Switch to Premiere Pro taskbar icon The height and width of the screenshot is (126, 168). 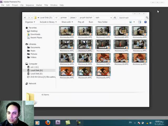tap(58, 122)
